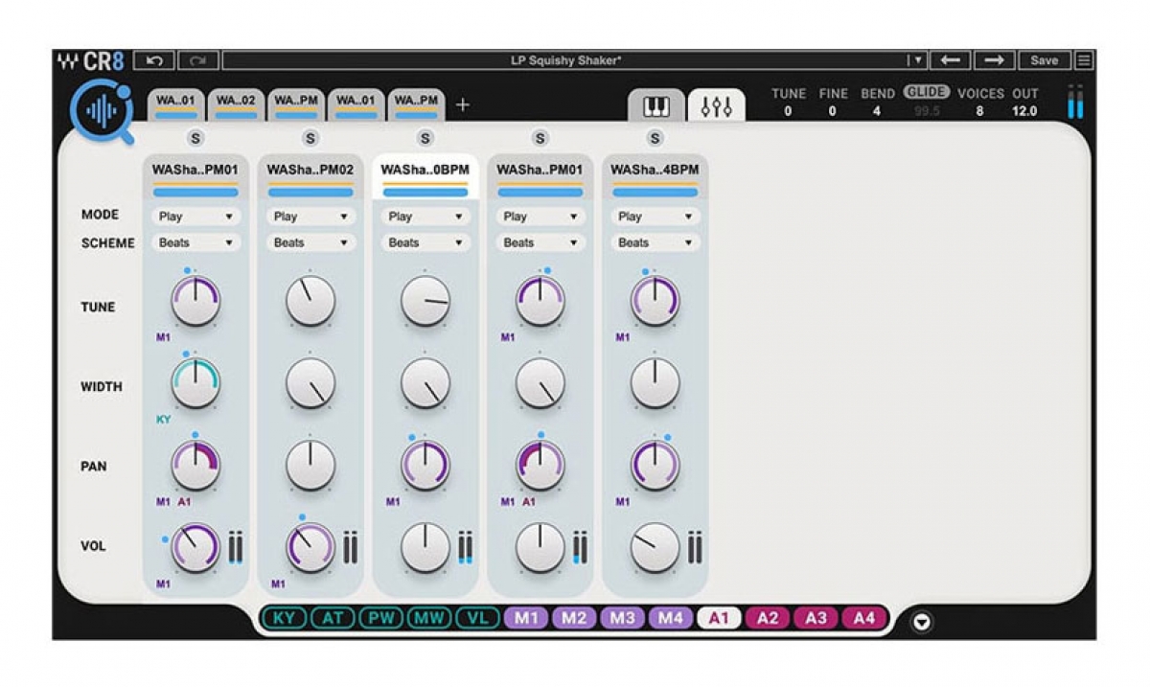This screenshot has height=687, width=1150.
Task: Click the level meter beside WASha..0BPM VOL knob
Action: pos(465,548)
